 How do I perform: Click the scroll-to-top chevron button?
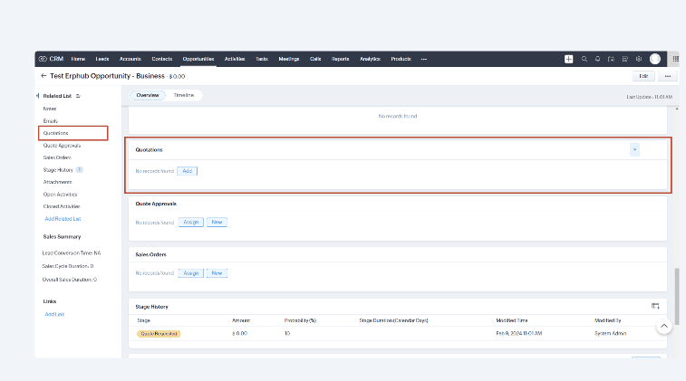click(663, 326)
